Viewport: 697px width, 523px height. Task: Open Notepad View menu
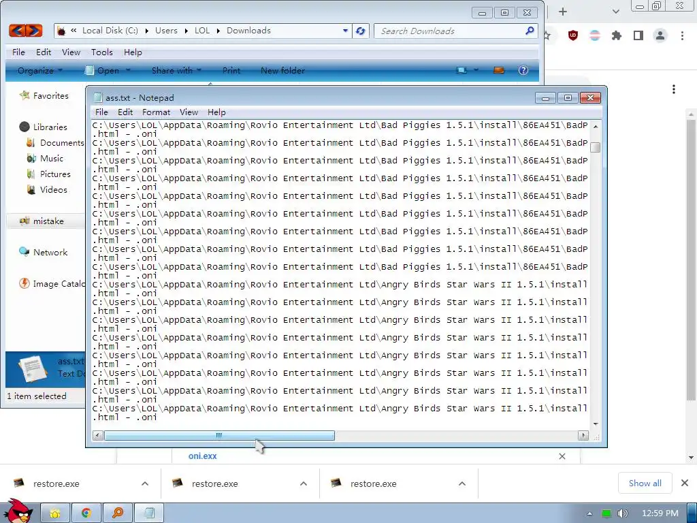pos(189,112)
